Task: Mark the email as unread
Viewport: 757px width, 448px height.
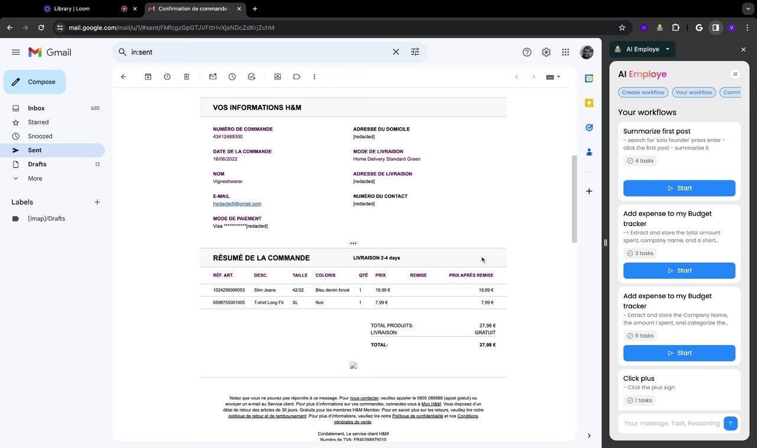Action: pyautogui.click(x=213, y=76)
